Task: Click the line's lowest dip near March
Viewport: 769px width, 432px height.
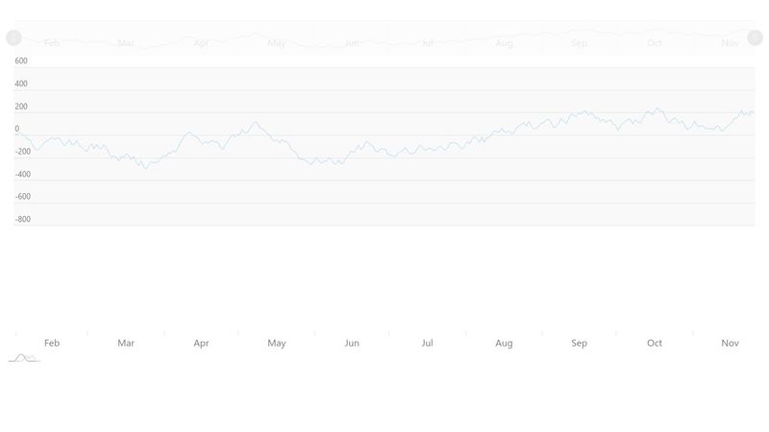Action: point(145,167)
